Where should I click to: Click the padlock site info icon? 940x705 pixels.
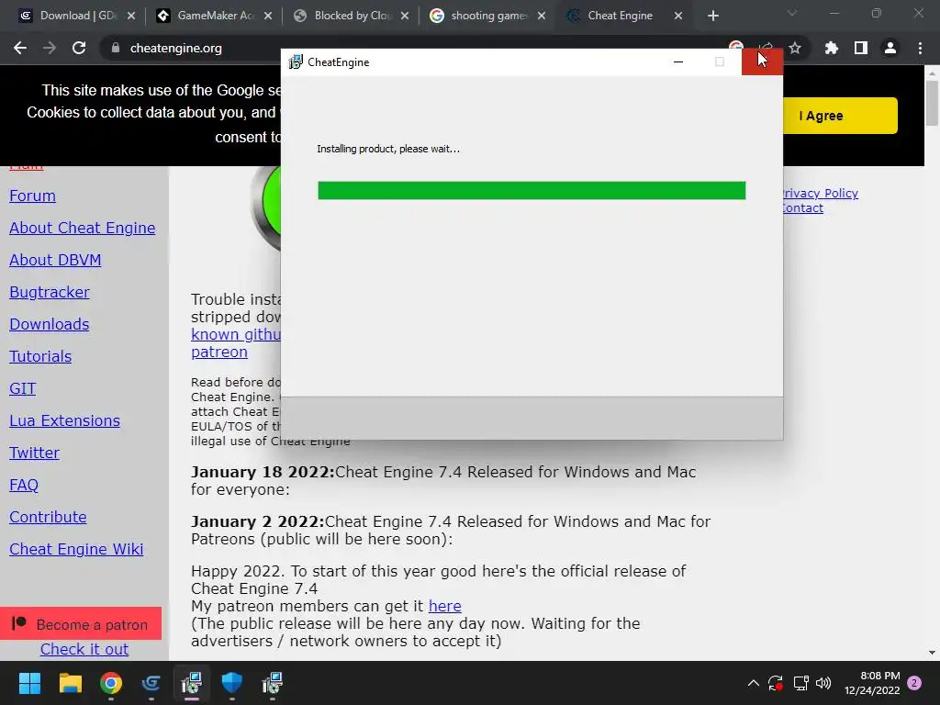point(115,48)
